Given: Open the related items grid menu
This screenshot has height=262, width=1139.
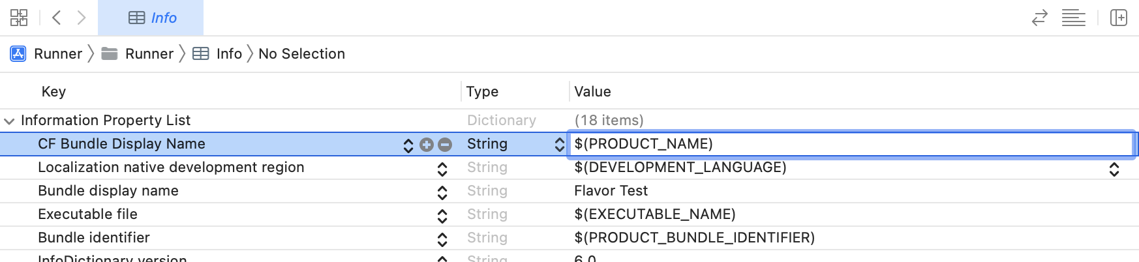Looking at the screenshot, I should (x=19, y=18).
